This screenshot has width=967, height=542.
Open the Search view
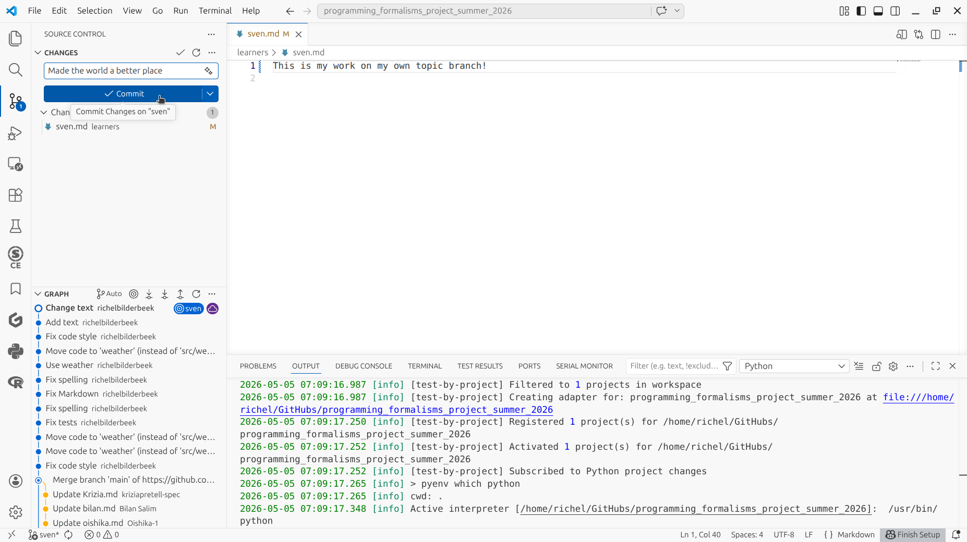click(16, 70)
